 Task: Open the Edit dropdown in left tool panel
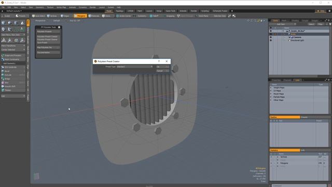coord(13,96)
